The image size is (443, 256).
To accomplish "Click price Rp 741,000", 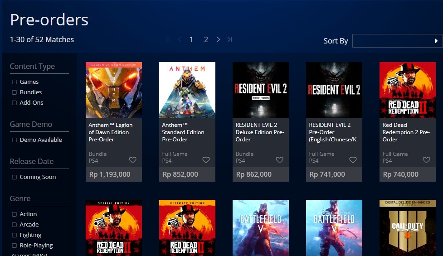I will 327,174.
